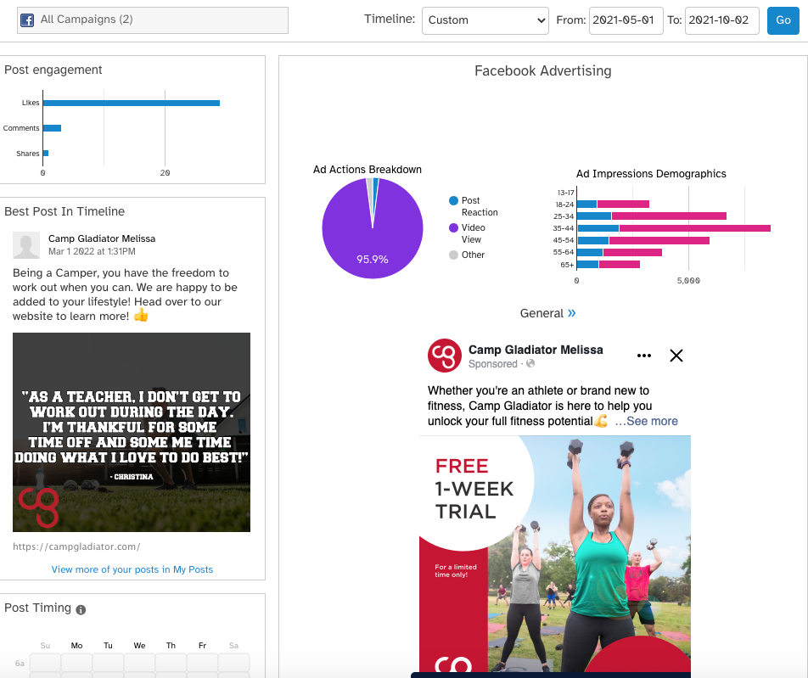Open the three-dot menu on the ad
Screen dimensions: 808x678
pyautogui.click(x=644, y=356)
